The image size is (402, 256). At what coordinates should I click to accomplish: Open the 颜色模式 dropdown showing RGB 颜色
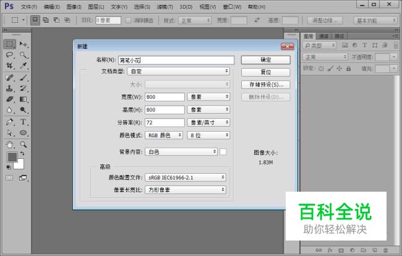click(164, 135)
